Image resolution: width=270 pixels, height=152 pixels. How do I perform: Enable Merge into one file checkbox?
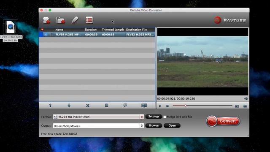[x=165, y=117]
